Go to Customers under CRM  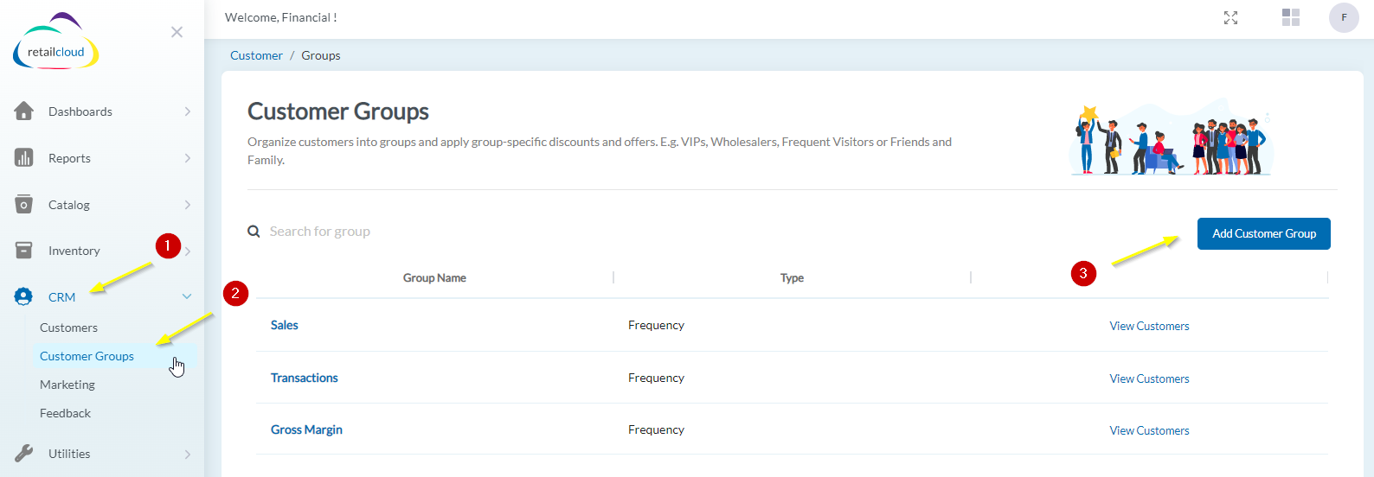click(x=68, y=328)
